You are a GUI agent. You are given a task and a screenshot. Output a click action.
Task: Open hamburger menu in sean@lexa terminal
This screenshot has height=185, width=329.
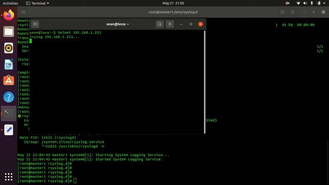click(x=170, y=24)
